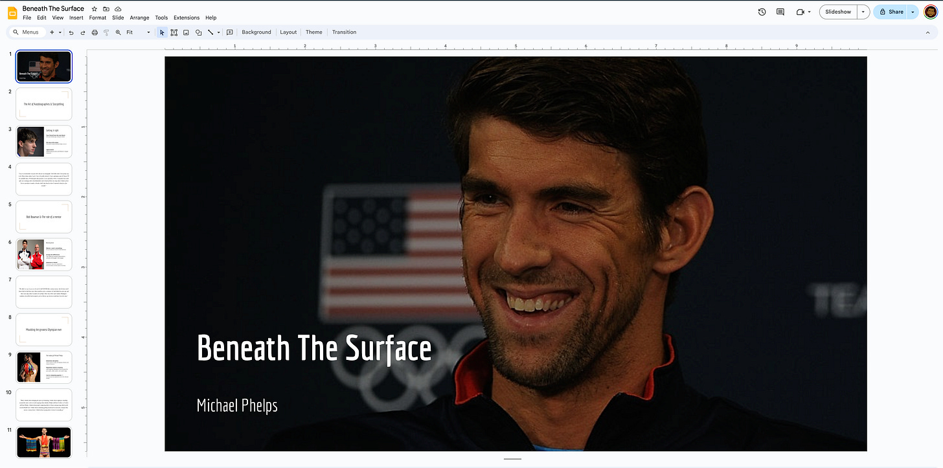Viewport: 943px width, 468px height.
Task: Open the Extensions menu
Action: point(187,18)
